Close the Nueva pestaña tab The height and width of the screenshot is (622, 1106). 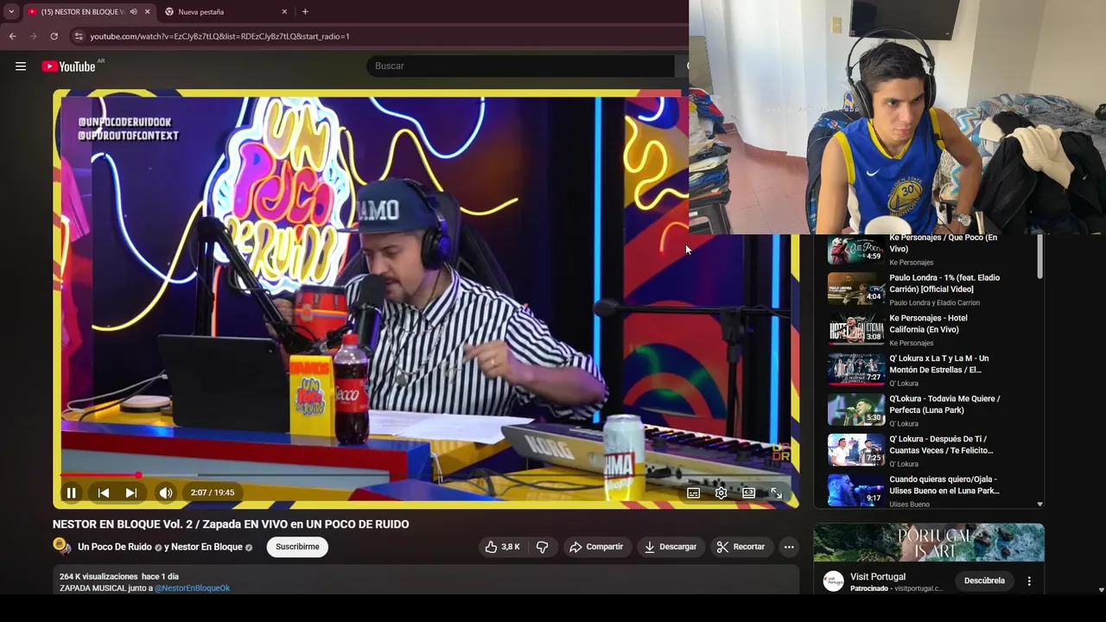(284, 12)
